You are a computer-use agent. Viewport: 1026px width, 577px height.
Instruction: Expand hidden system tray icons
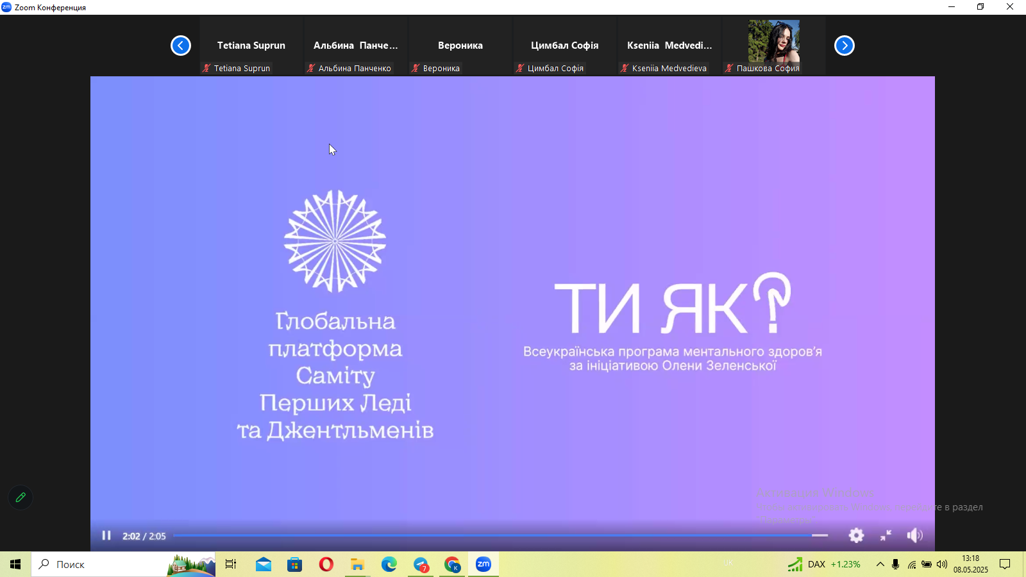(880, 564)
